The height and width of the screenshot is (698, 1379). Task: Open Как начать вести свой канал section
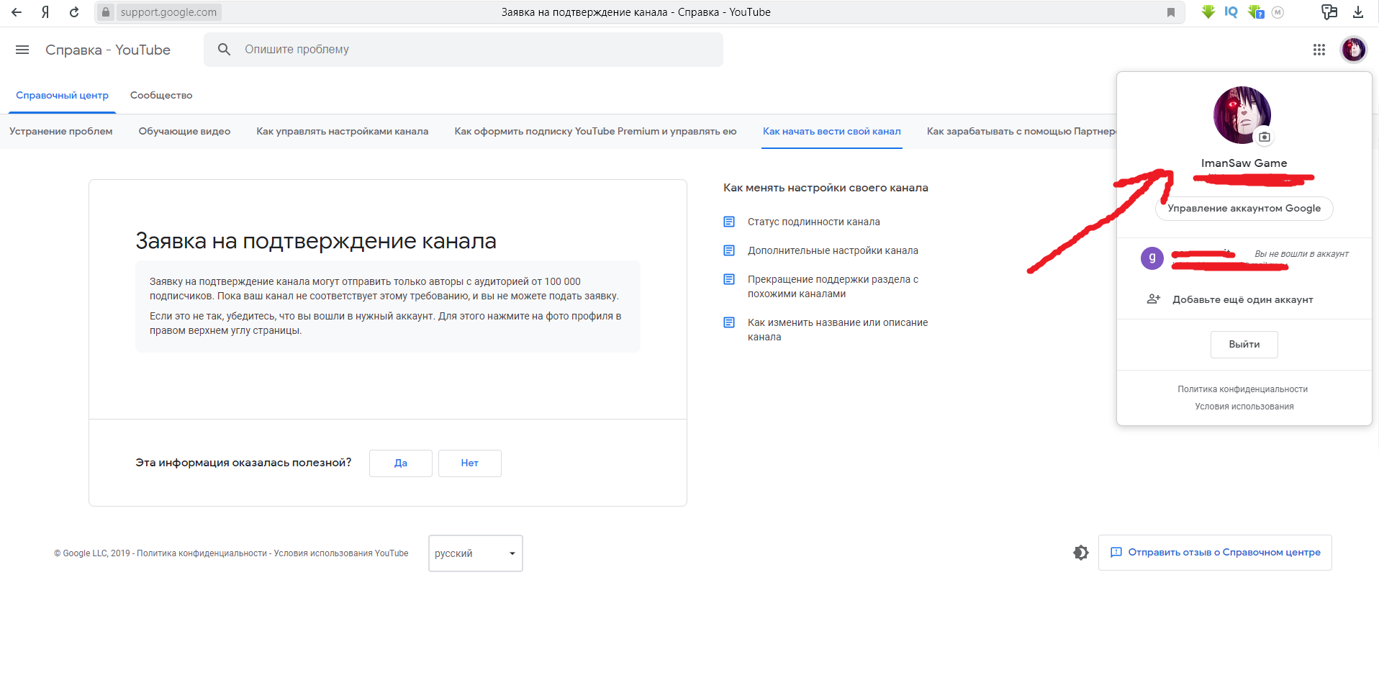click(832, 131)
